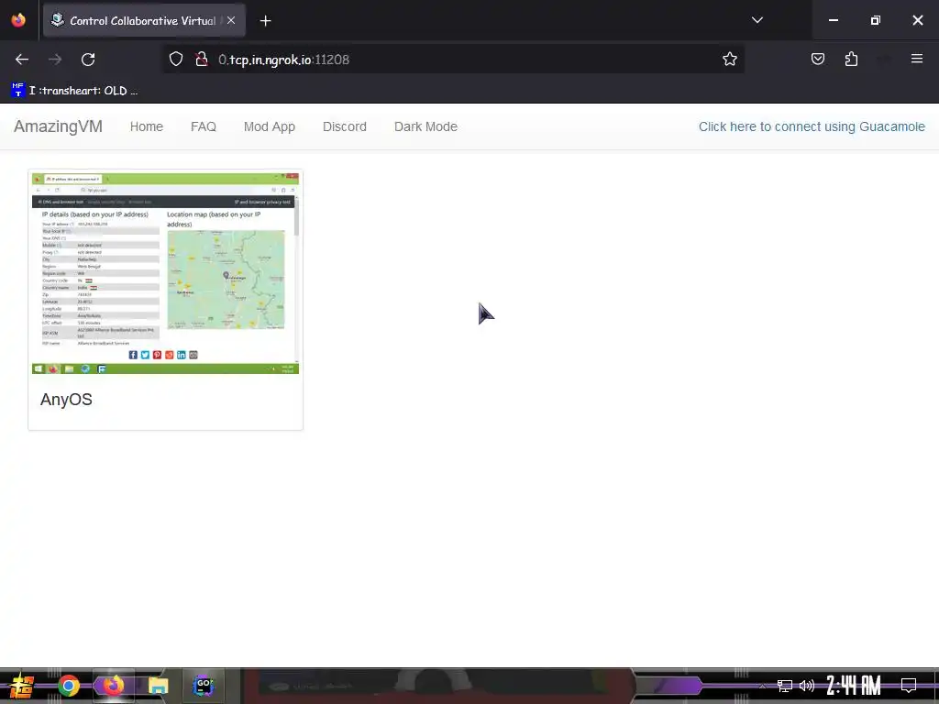The height and width of the screenshot is (704, 939).
Task: Show hidden tray icons chevron
Action: click(x=762, y=686)
